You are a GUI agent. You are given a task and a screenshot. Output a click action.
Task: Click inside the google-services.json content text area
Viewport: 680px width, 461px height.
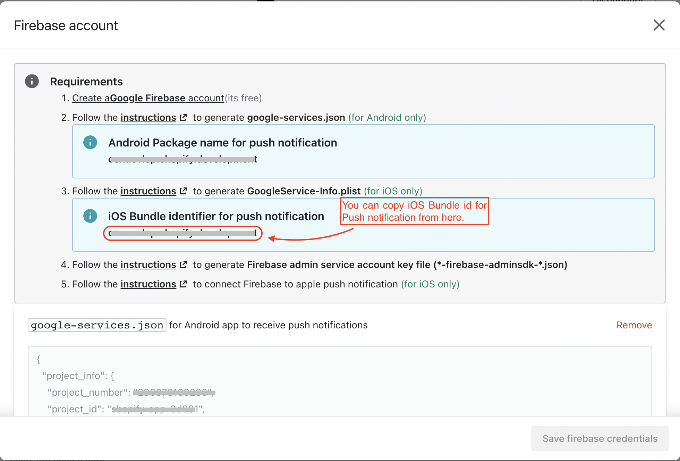340,381
